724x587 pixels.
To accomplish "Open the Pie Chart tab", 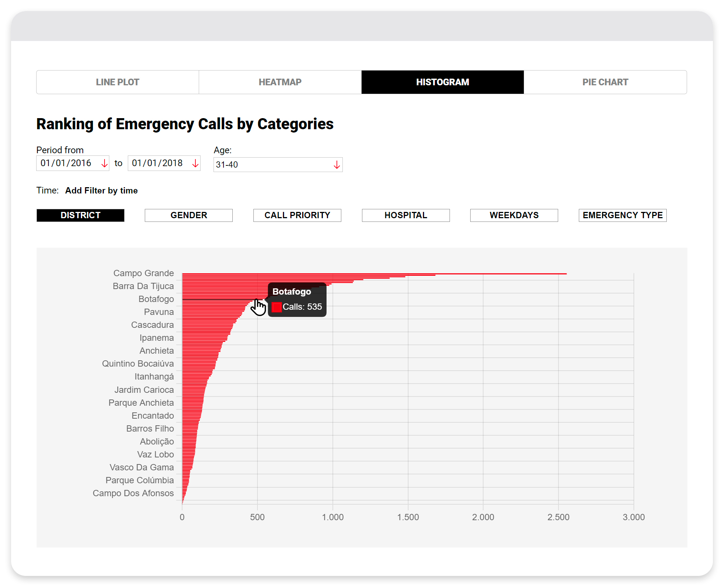I will coord(605,82).
